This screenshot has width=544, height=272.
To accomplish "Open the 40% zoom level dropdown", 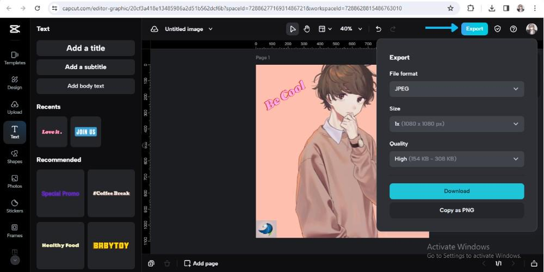I will (351, 29).
